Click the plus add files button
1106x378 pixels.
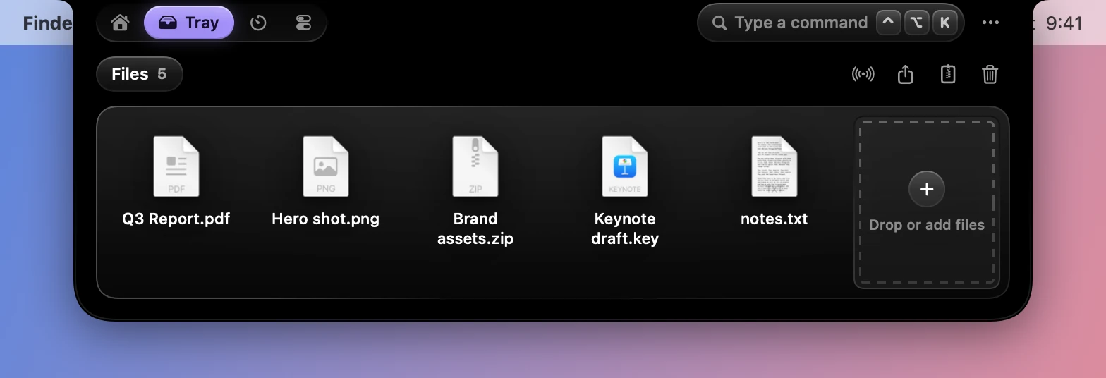pos(927,189)
